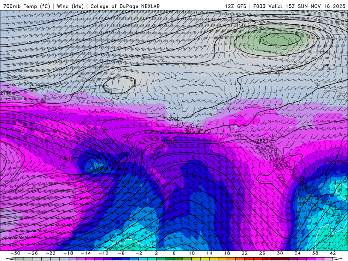This screenshot has height=261, width=348.
Task: Click the '22' temperature scale label
Action: pos(244,253)
